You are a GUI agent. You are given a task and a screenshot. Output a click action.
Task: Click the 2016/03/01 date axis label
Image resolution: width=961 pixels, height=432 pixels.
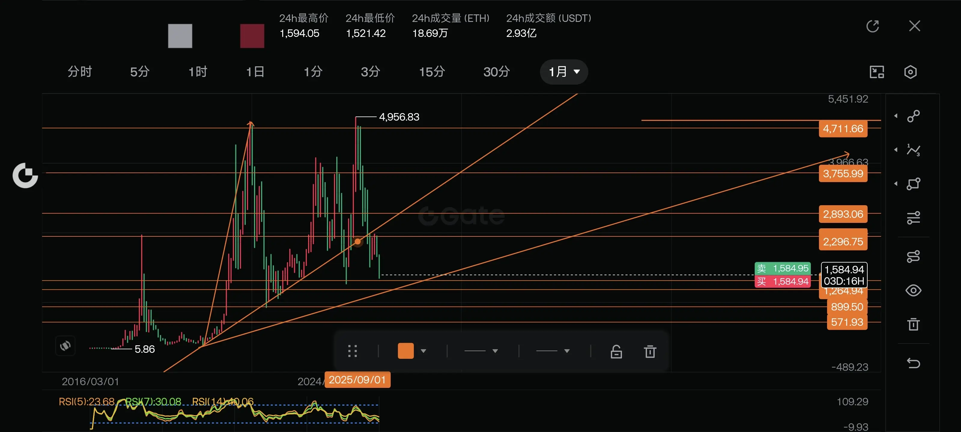pos(90,382)
